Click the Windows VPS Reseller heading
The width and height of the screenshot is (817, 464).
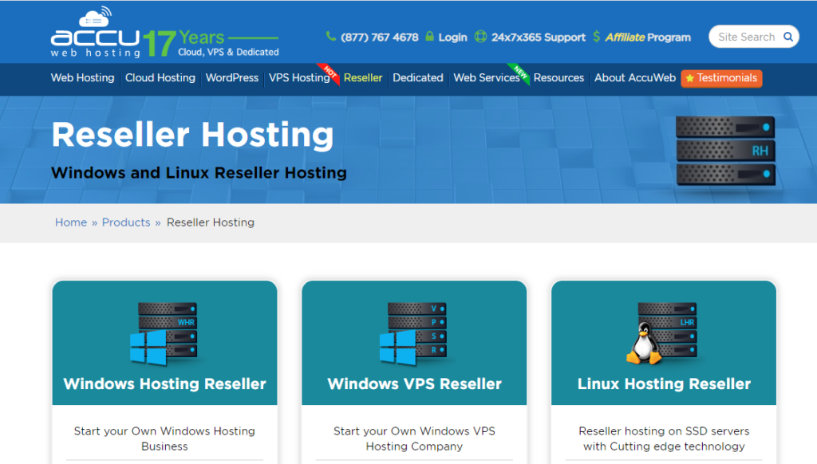(414, 383)
